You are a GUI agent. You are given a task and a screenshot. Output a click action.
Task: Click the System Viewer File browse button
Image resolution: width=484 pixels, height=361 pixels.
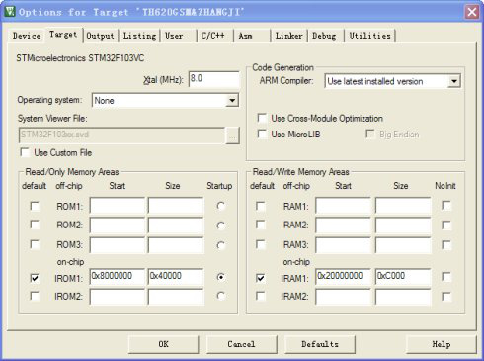point(232,135)
